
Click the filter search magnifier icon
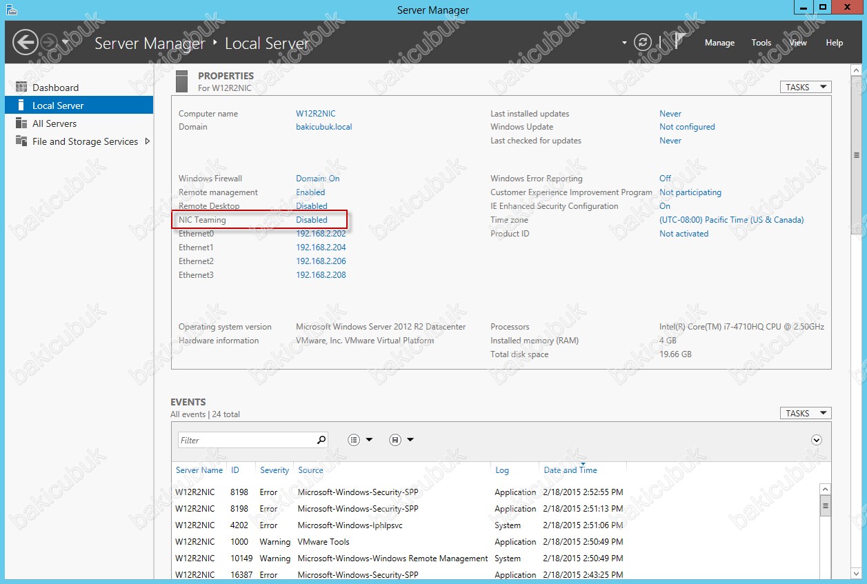321,440
